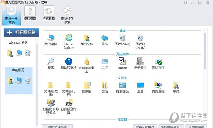The image size is (213, 128).
Task: Select the 扫描仪 & 数码相机 icon
Action: pyautogui.click(x=51, y=107)
